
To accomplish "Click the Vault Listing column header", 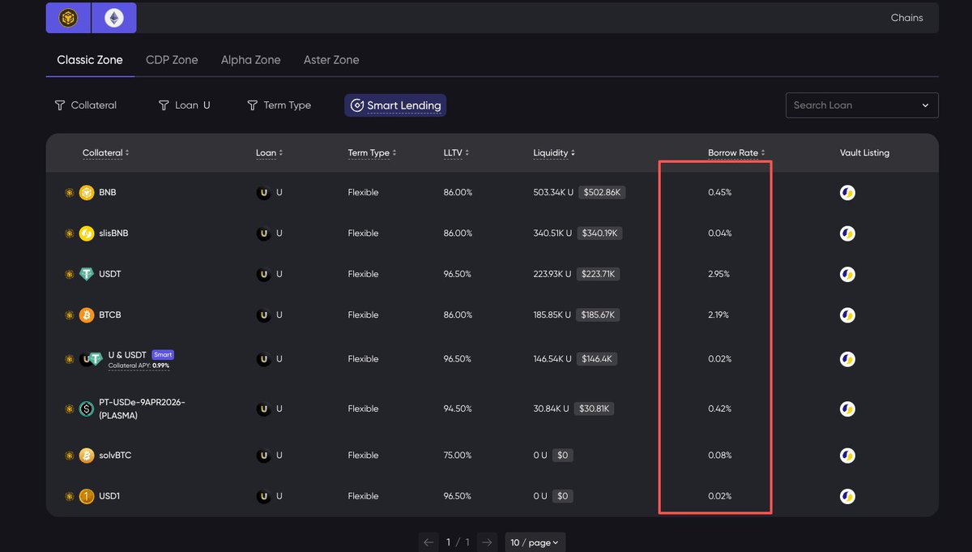I will 864,153.
